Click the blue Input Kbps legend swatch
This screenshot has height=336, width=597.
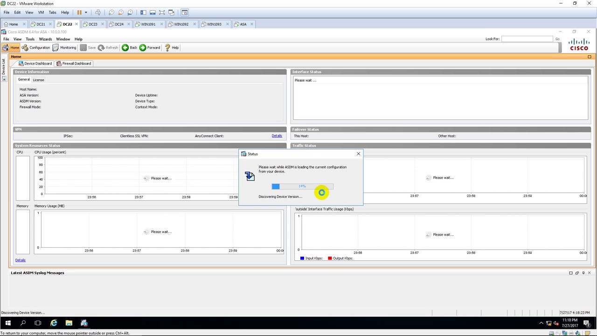(302, 258)
